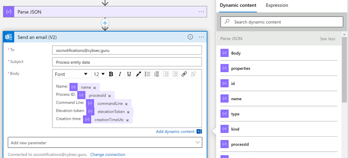The image size is (349, 158).
Task: Click the Parse JSON action icon
Action: coord(9,12)
